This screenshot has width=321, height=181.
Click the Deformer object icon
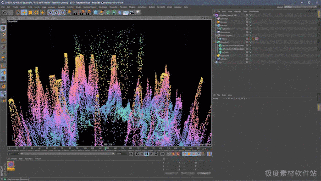pos(120,12)
